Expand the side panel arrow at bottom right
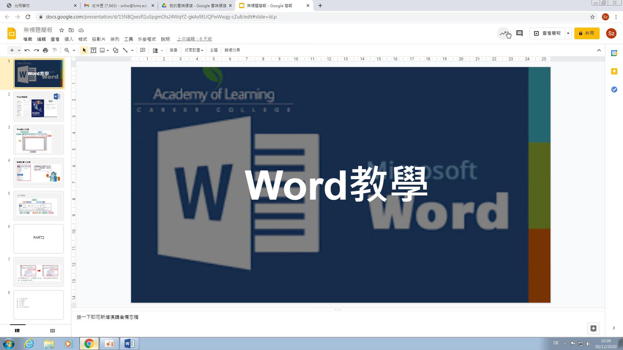 click(614, 328)
